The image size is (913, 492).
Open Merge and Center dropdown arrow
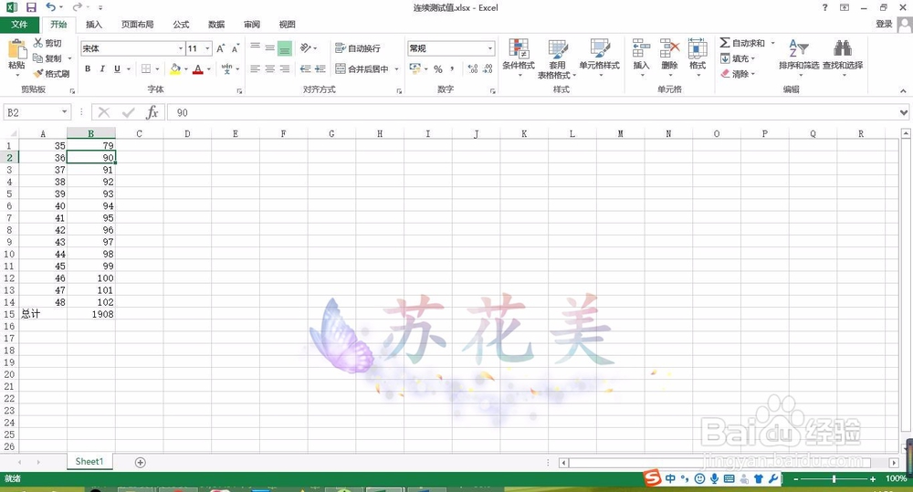pos(396,69)
